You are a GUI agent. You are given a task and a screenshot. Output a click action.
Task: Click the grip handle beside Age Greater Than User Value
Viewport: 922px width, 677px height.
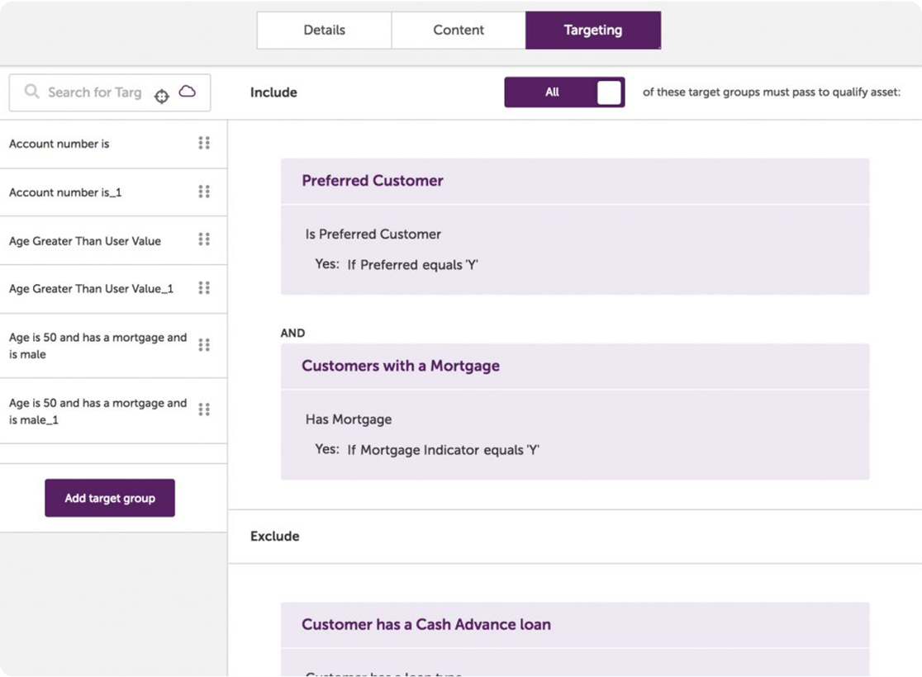coord(205,240)
